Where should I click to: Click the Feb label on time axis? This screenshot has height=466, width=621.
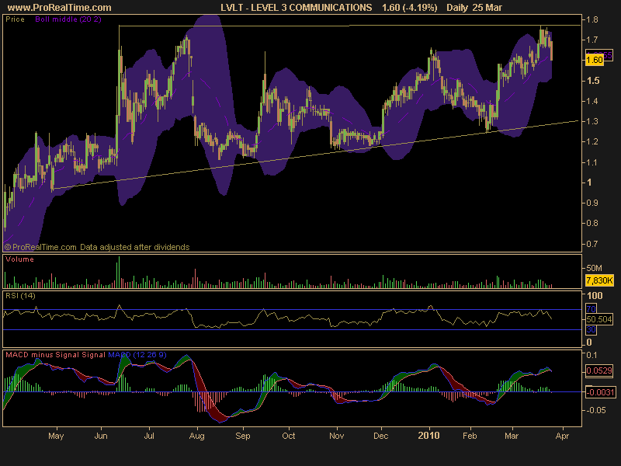(470, 436)
